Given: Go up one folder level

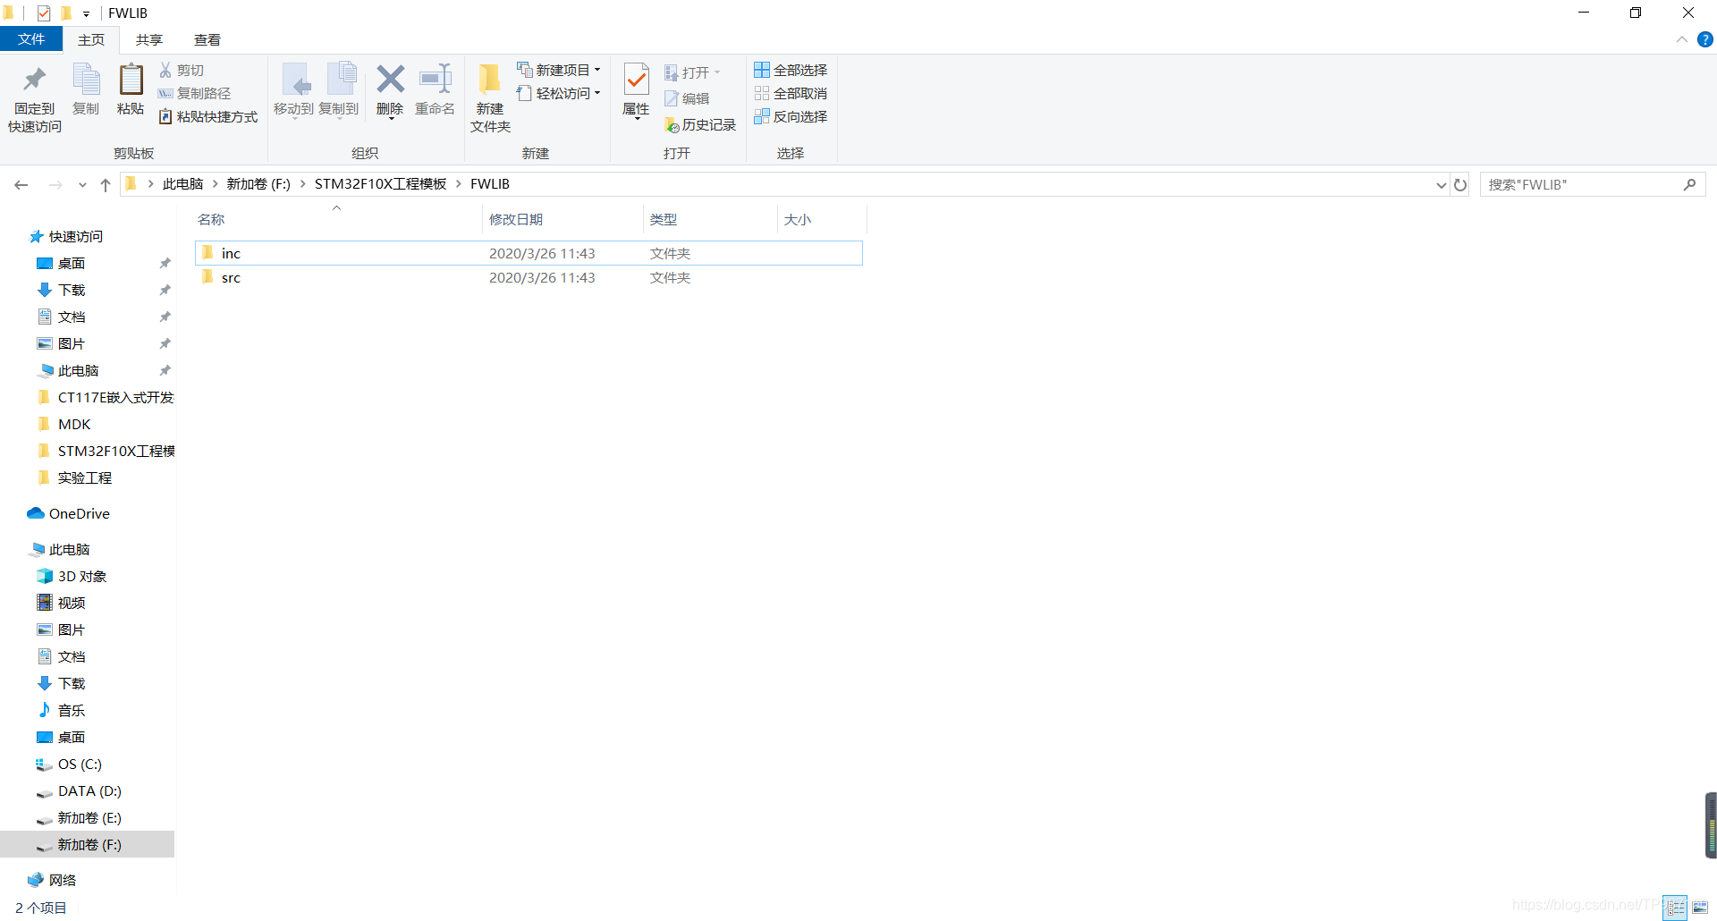Looking at the screenshot, I should pos(106,184).
